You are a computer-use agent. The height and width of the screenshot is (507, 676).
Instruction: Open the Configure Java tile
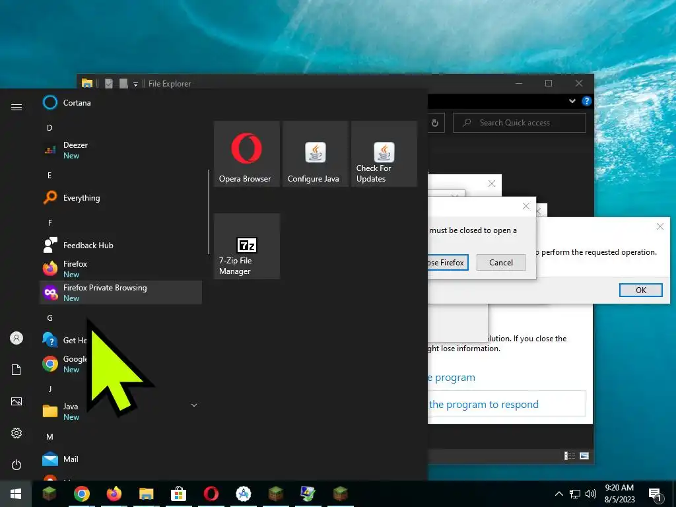[315, 154]
